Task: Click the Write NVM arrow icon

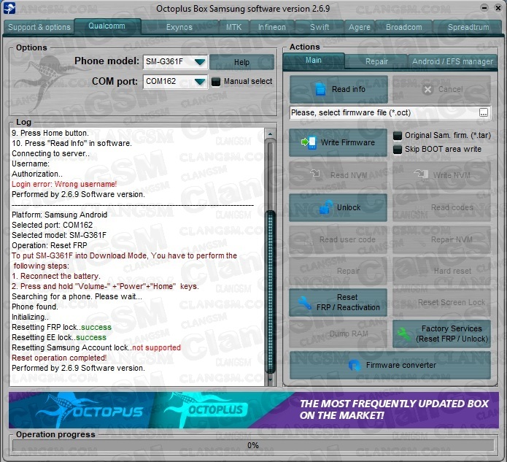Action: point(422,174)
